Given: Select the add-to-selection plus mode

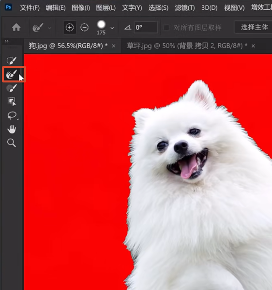Looking at the screenshot, I should tap(70, 27).
